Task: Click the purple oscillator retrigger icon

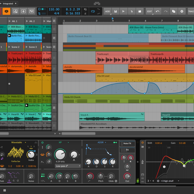Action: (2, 159)
